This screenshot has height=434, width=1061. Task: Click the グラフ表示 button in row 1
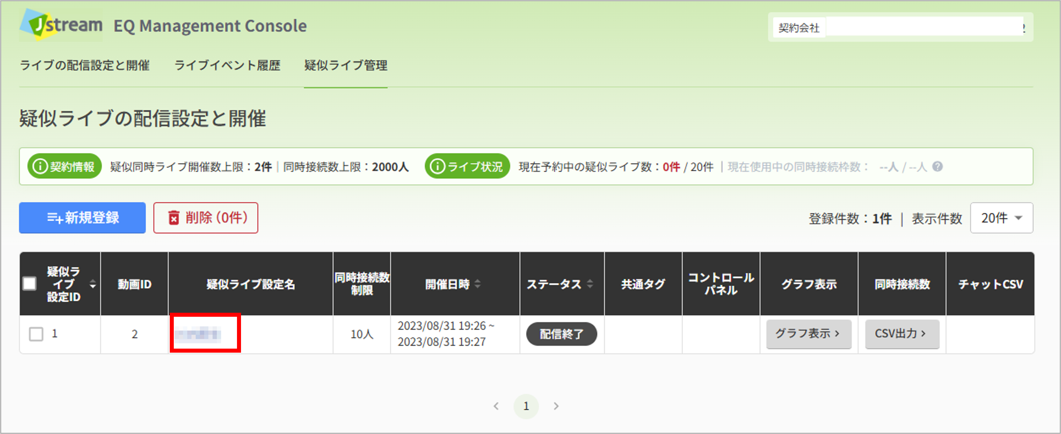pos(809,334)
